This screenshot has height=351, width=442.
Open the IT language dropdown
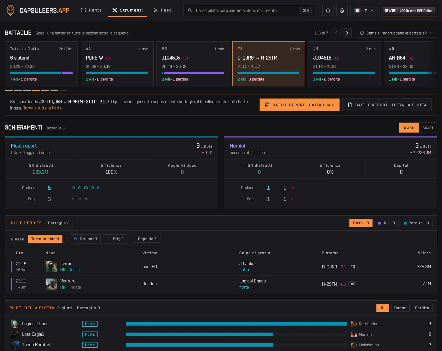coord(364,11)
